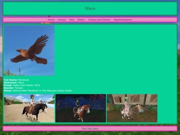Open the stable buckskin pony thumbnail

(132, 108)
